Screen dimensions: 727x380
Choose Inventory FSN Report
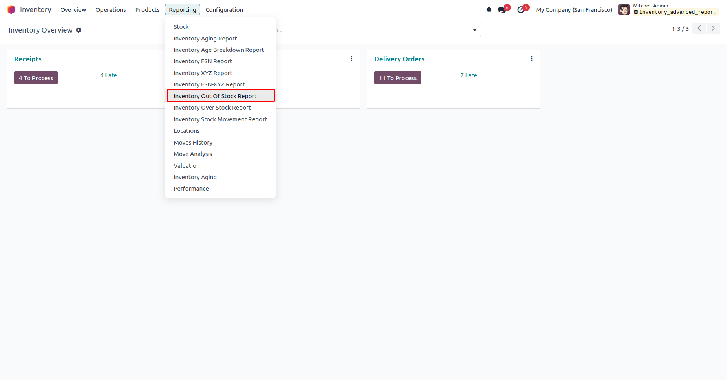220,61
